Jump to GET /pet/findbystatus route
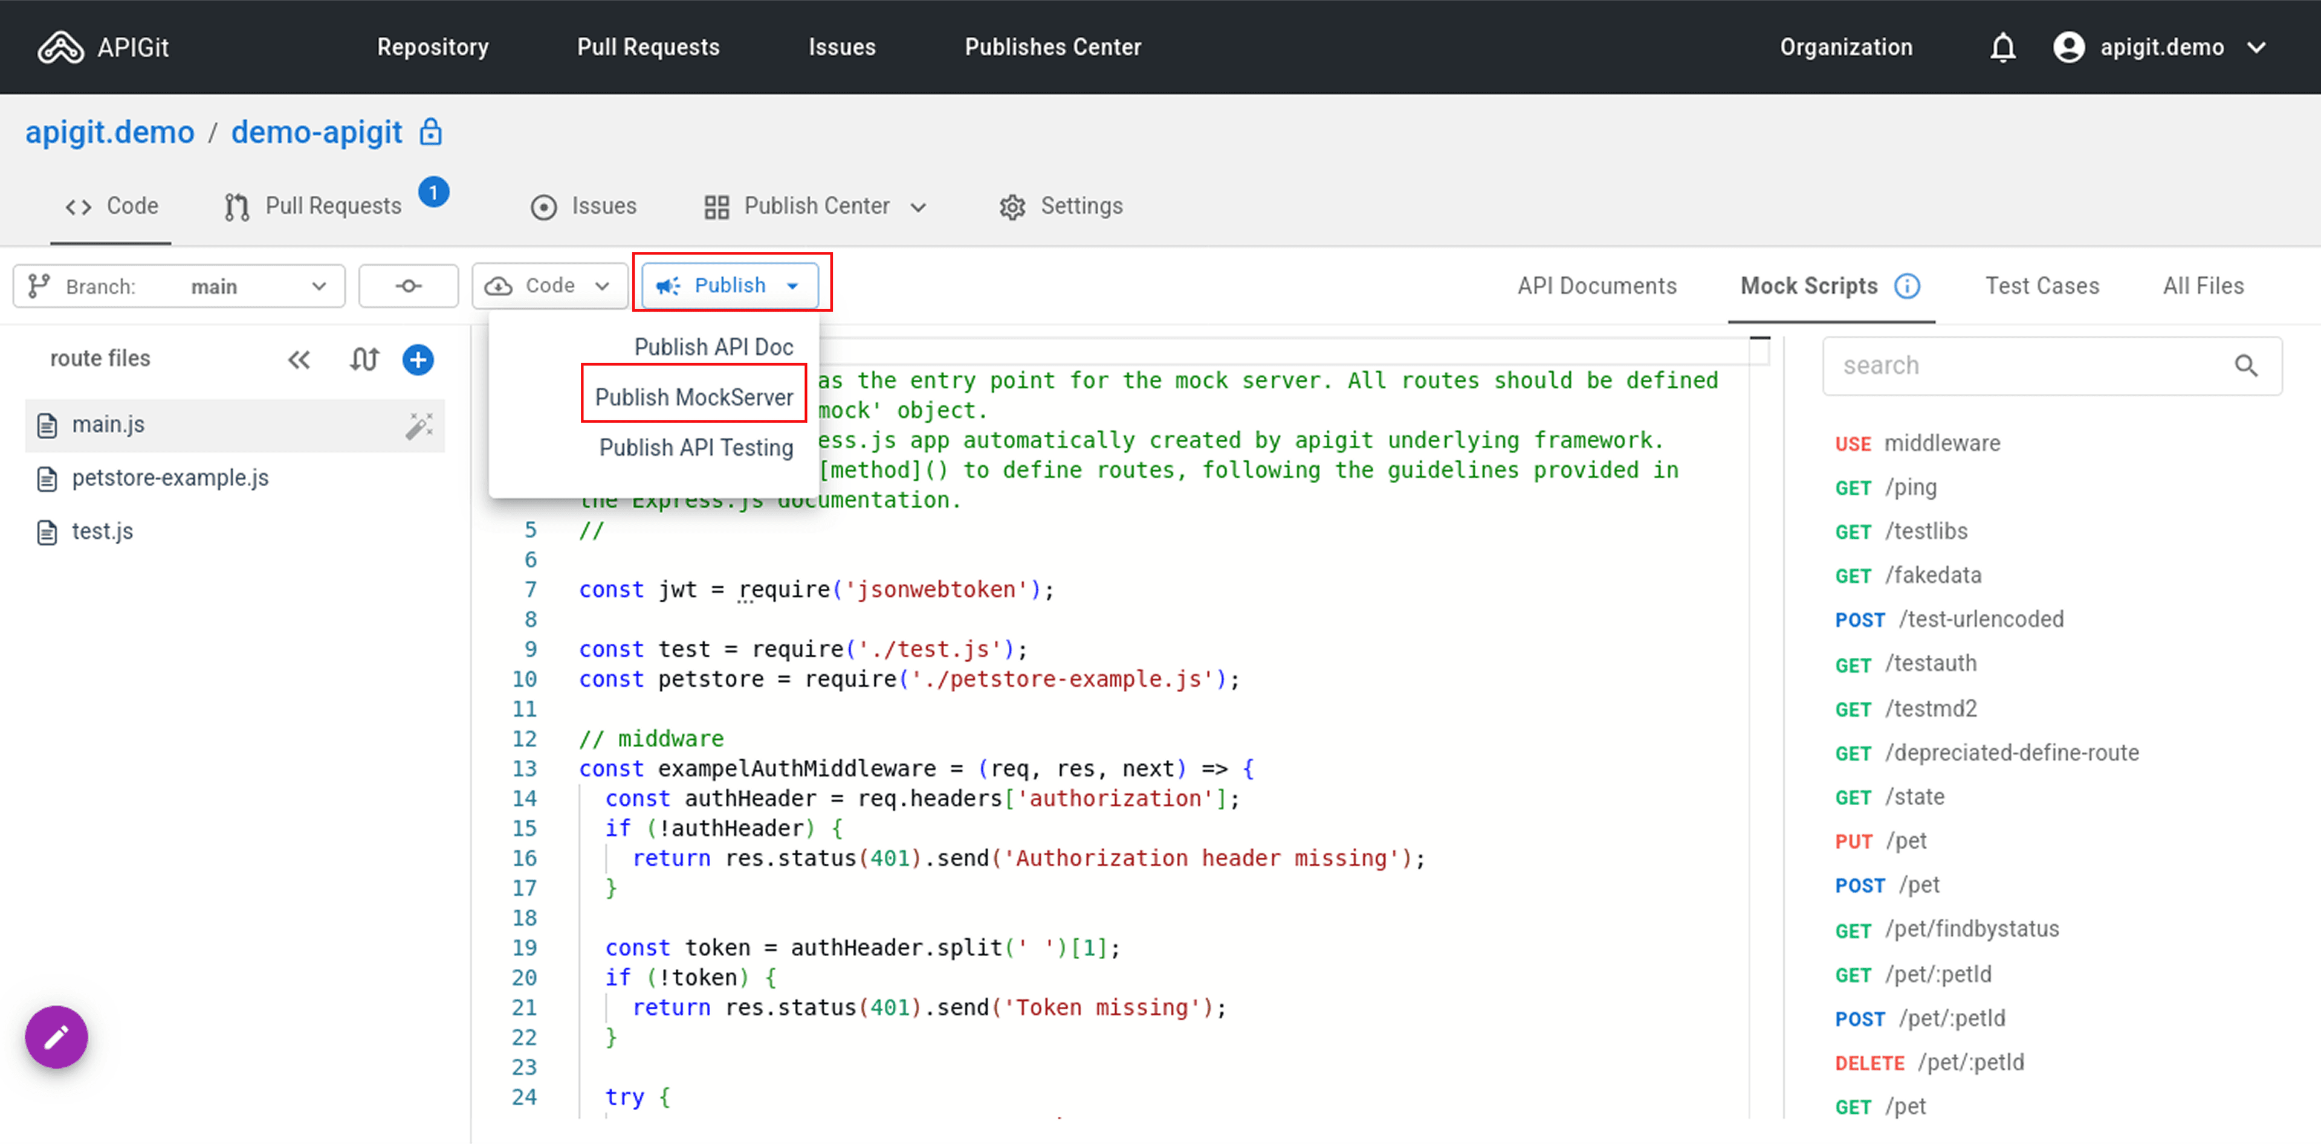This screenshot has width=2321, height=1144. (x=1947, y=929)
